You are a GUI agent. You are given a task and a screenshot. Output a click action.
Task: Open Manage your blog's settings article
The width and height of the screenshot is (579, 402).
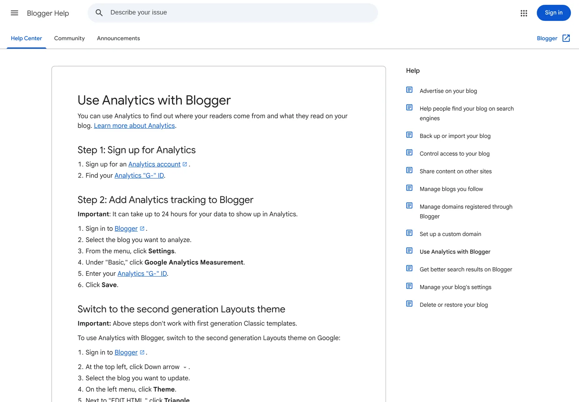pyautogui.click(x=456, y=287)
